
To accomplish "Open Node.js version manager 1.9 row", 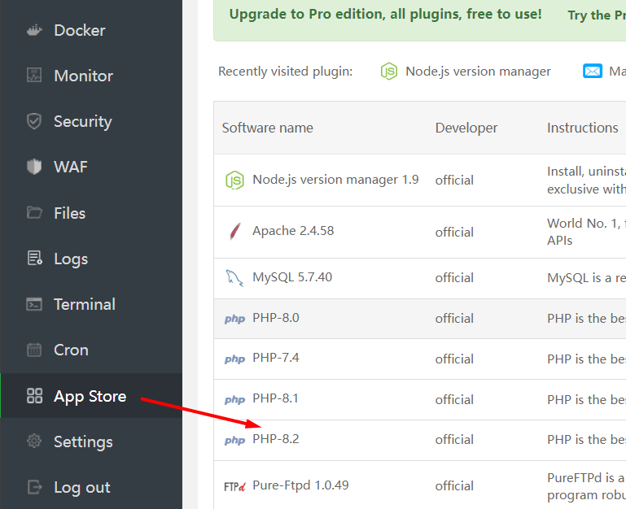I will [x=335, y=180].
